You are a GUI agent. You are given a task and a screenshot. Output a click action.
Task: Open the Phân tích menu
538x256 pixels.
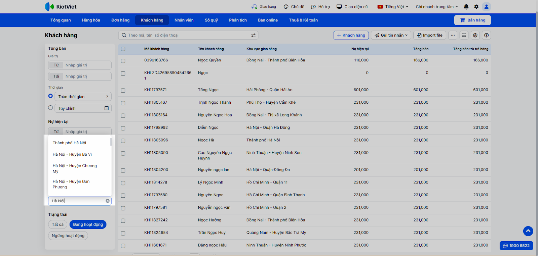[x=238, y=20]
